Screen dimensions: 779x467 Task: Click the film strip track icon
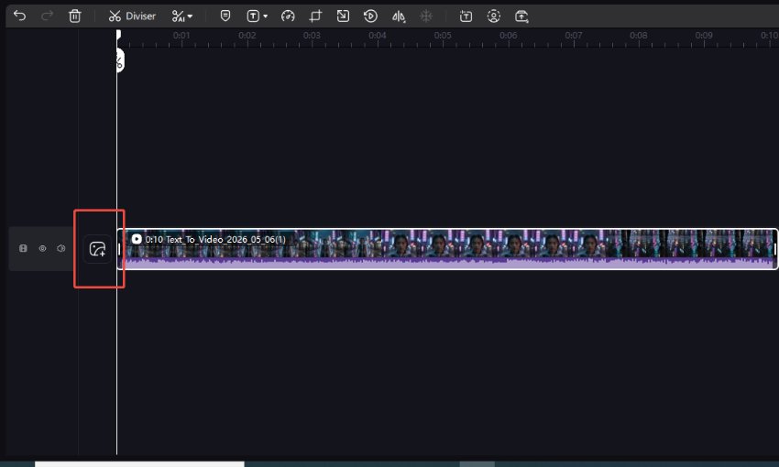(x=23, y=248)
